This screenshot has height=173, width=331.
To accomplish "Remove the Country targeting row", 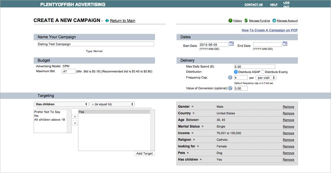I will tap(289, 113).
